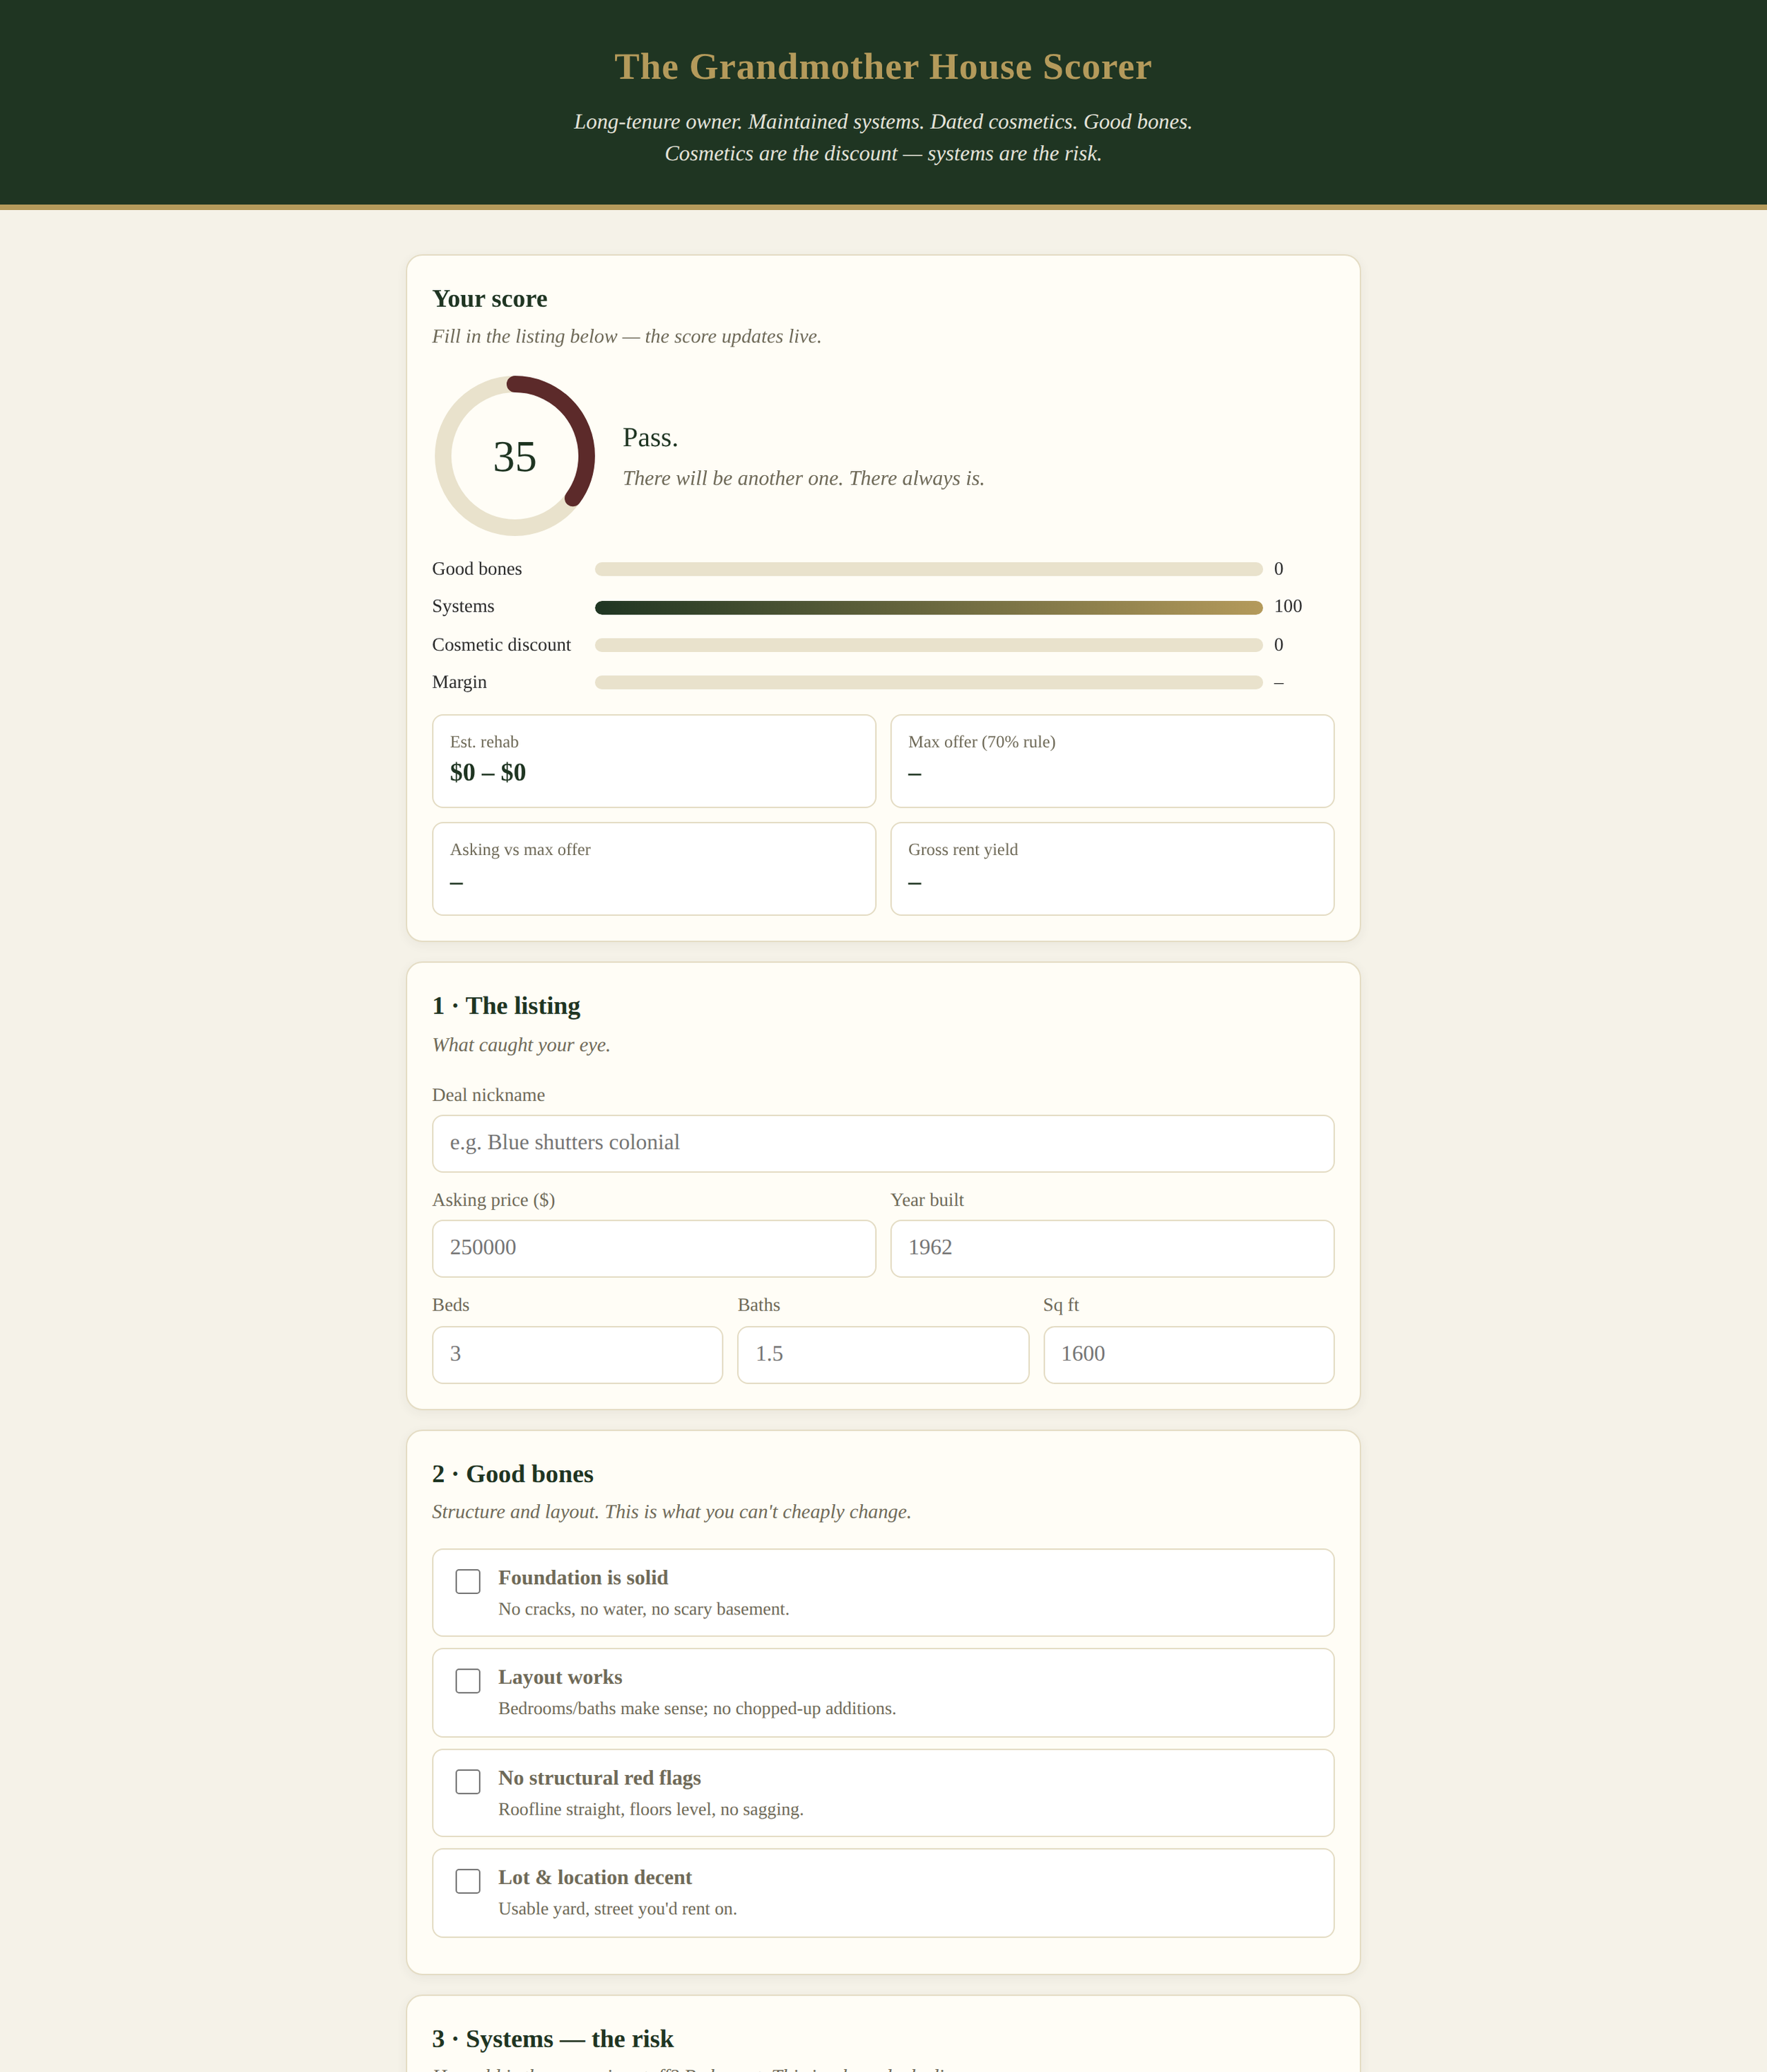The image size is (1767, 2072).
Task: Click 'The Grandmother House Scorer' title
Action: (x=883, y=67)
